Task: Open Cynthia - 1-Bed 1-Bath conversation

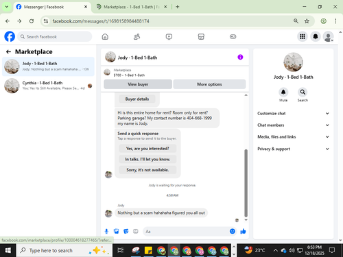Action: (x=48, y=86)
